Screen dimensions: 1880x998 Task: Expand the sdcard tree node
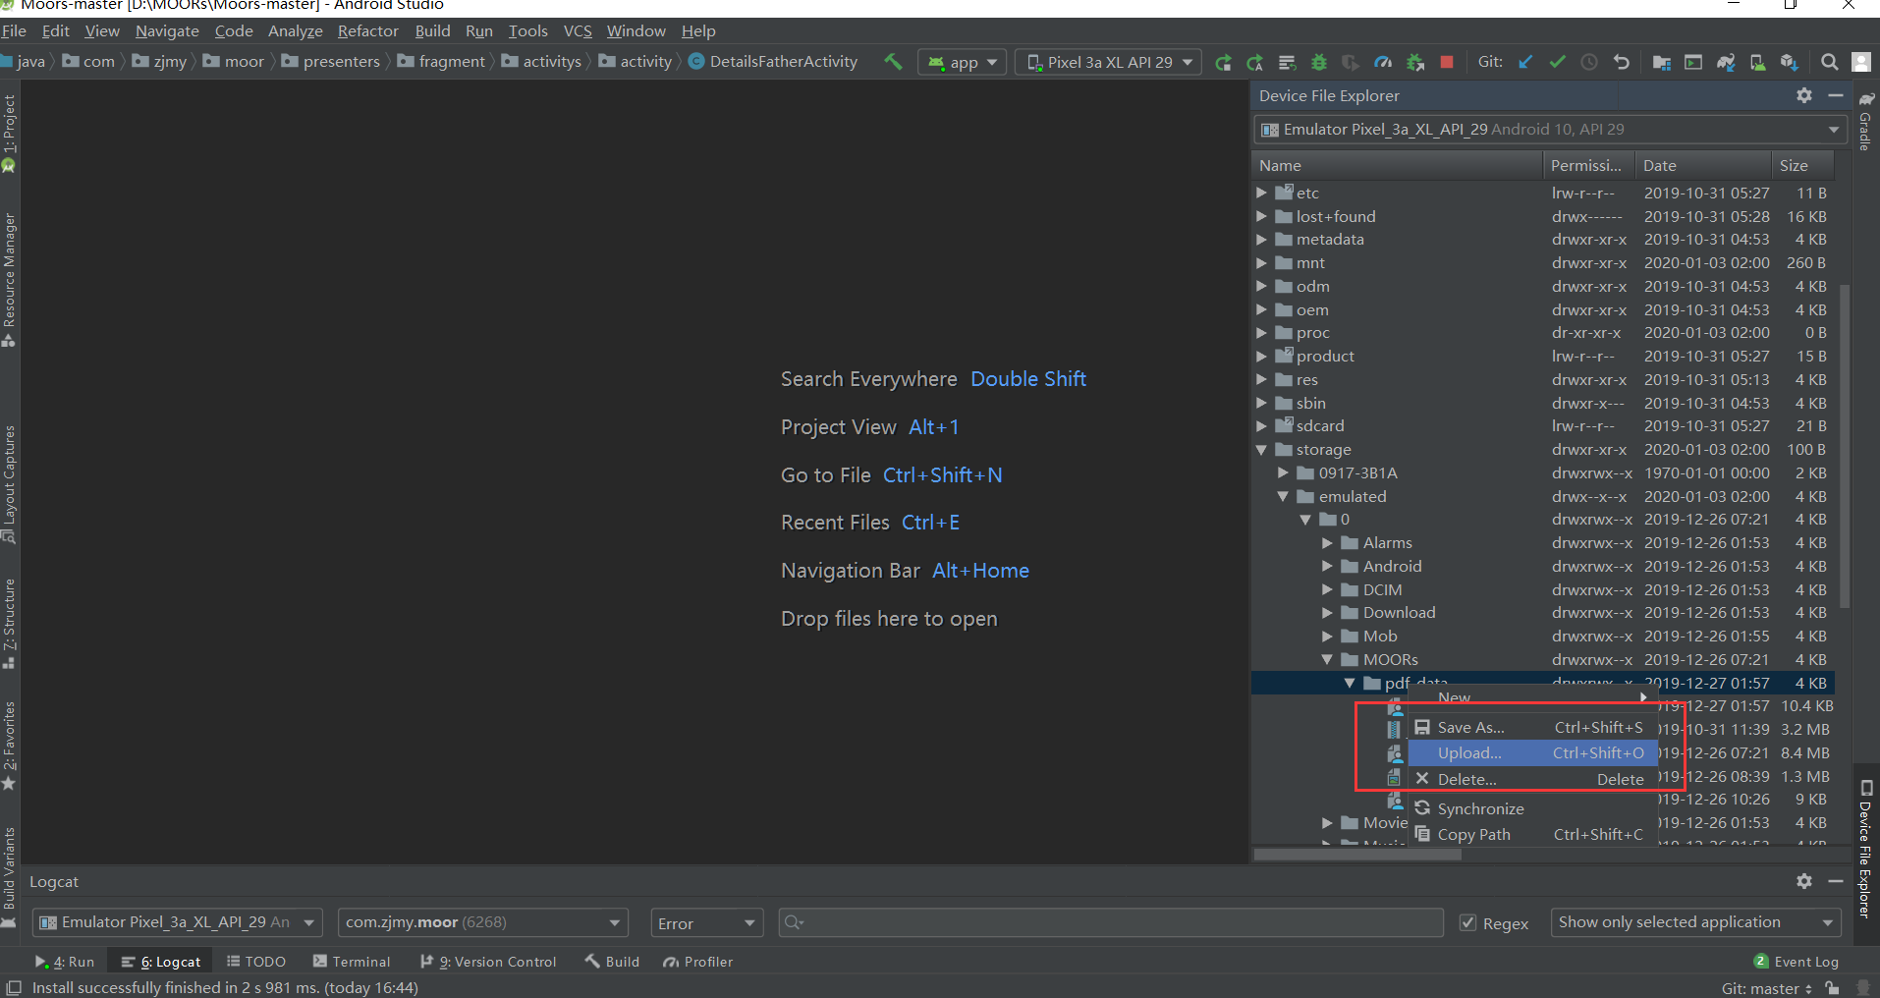click(1261, 426)
